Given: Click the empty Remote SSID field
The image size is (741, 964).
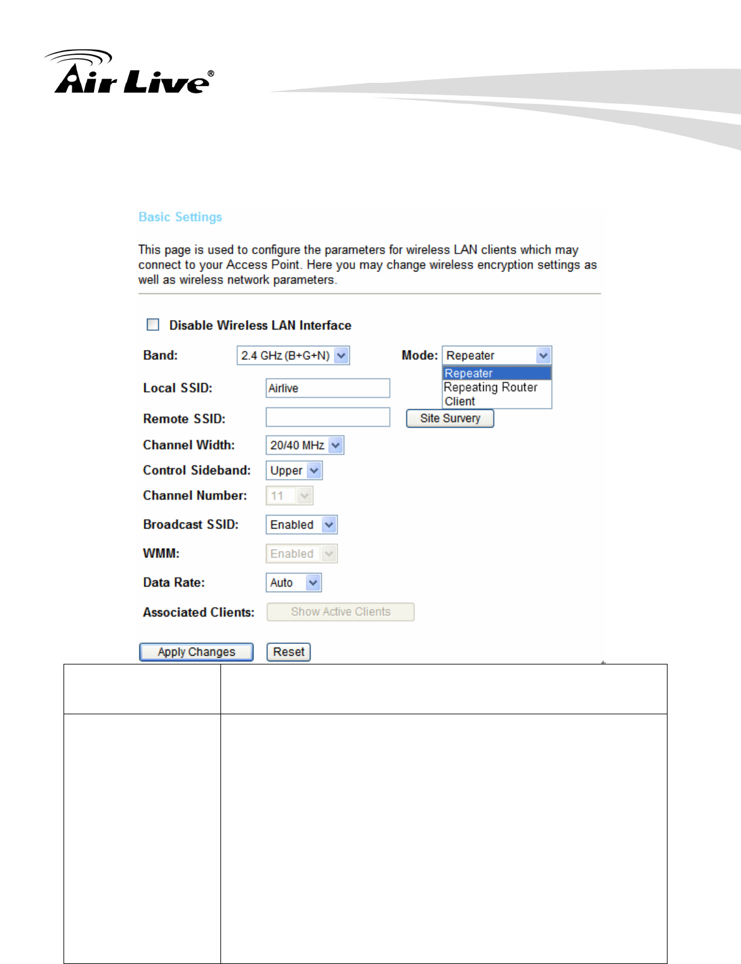Looking at the screenshot, I should tap(328, 417).
